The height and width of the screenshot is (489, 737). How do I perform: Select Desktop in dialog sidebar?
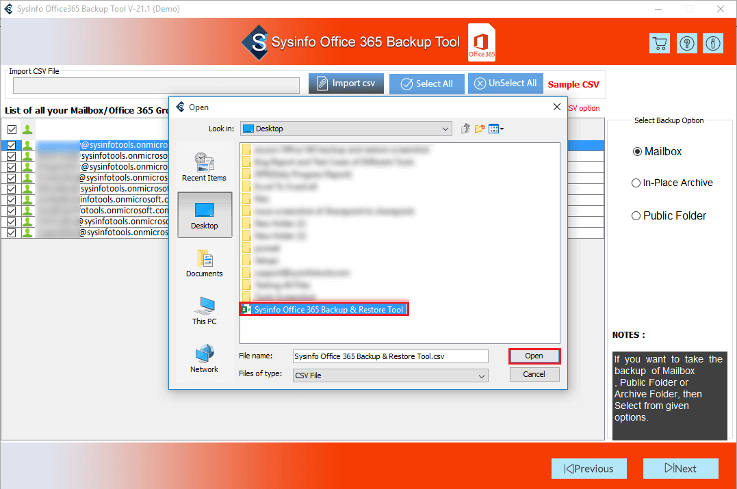pos(205,215)
